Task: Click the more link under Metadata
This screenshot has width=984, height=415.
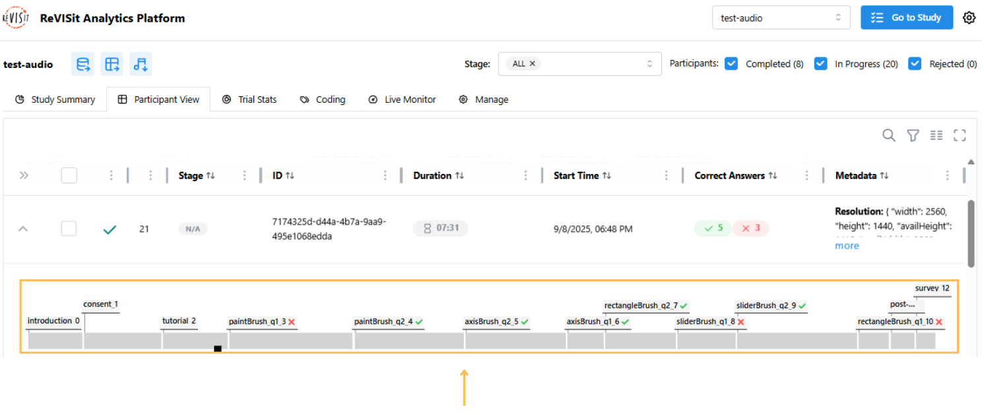Action: pyautogui.click(x=847, y=245)
